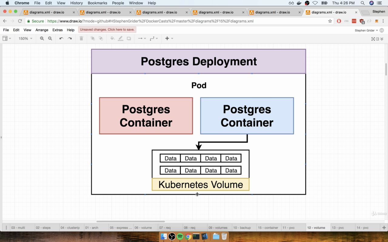Click the vertical canvas scrollbar thumb
Viewport: 388px width, 242px height.
click(386, 70)
